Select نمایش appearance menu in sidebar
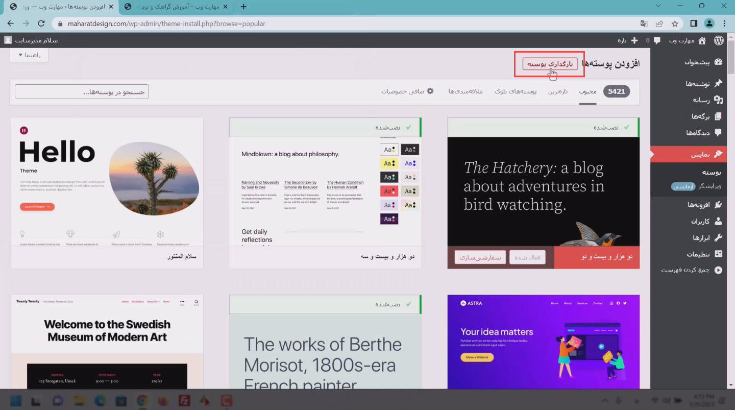This screenshot has height=410, width=735. coord(689,154)
